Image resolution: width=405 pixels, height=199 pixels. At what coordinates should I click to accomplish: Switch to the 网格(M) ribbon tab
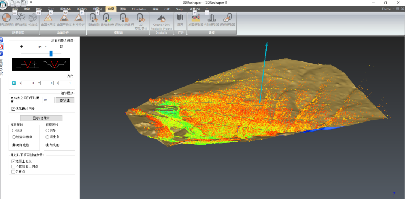pyautogui.click(x=65, y=9)
